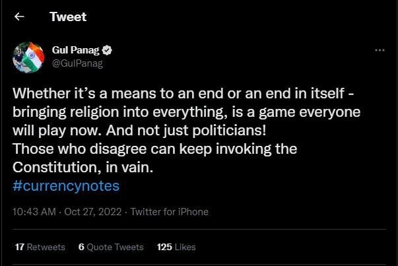Click the Gul Panag display name
Viewport: 398px width, 266px height.
pyautogui.click(x=75, y=51)
